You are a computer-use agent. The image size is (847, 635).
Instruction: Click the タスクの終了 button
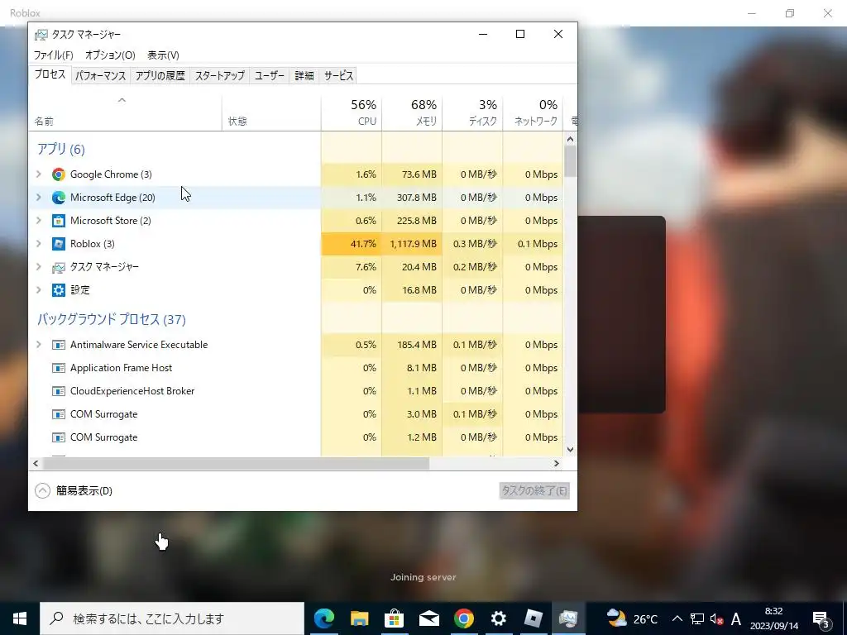pyautogui.click(x=534, y=491)
